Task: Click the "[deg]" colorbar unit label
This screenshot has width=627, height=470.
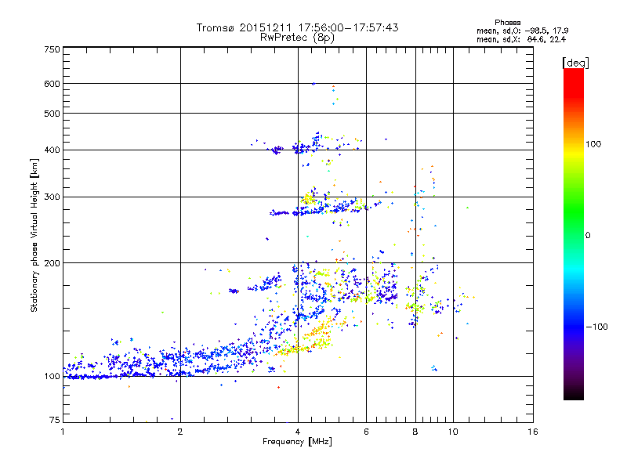Action: pyautogui.click(x=575, y=63)
